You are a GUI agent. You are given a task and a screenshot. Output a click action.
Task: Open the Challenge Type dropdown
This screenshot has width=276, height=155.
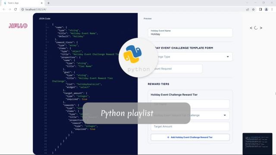pos(190,57)
